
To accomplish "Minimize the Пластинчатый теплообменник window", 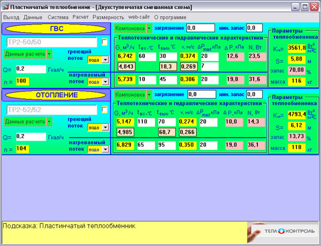I will pyautogui.click(x=293, y=6).
